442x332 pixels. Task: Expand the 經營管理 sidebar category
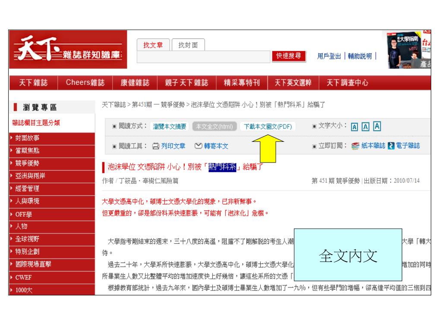(x=52, y=189)
